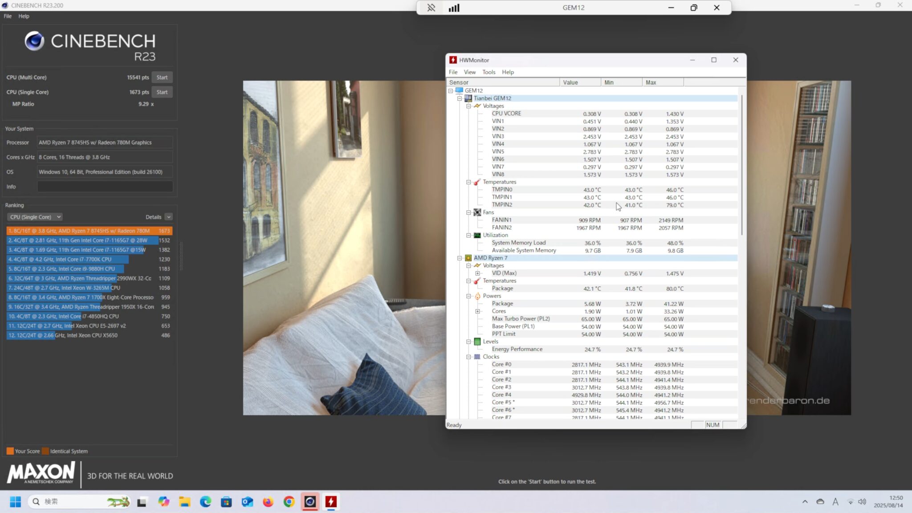912x513 pixels.
Task: Collapse the Tianbei GEM12 Temperatures group
Action: tap(468, 182)
